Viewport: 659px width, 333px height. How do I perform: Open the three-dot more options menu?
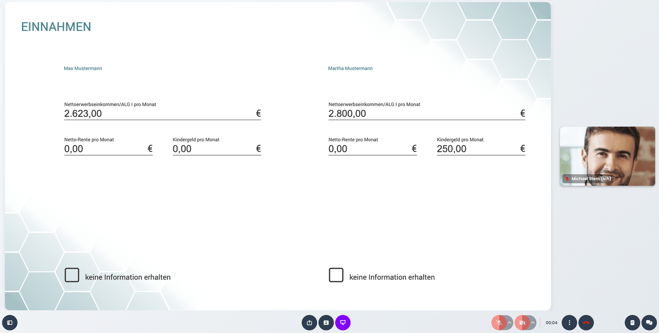[x=570, y=323]
